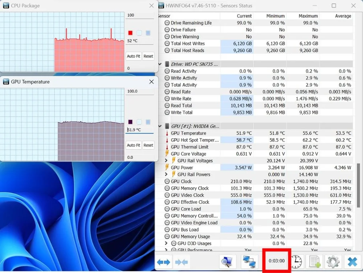The width and height of the screenshot is (363, 273).
Task: Click the CPU Package minimum field 0
Action: point(140,68)
